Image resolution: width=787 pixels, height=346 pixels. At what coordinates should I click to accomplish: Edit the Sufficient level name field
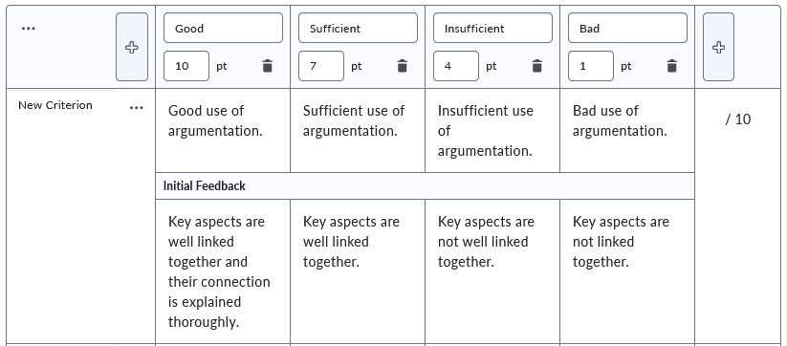358,28
